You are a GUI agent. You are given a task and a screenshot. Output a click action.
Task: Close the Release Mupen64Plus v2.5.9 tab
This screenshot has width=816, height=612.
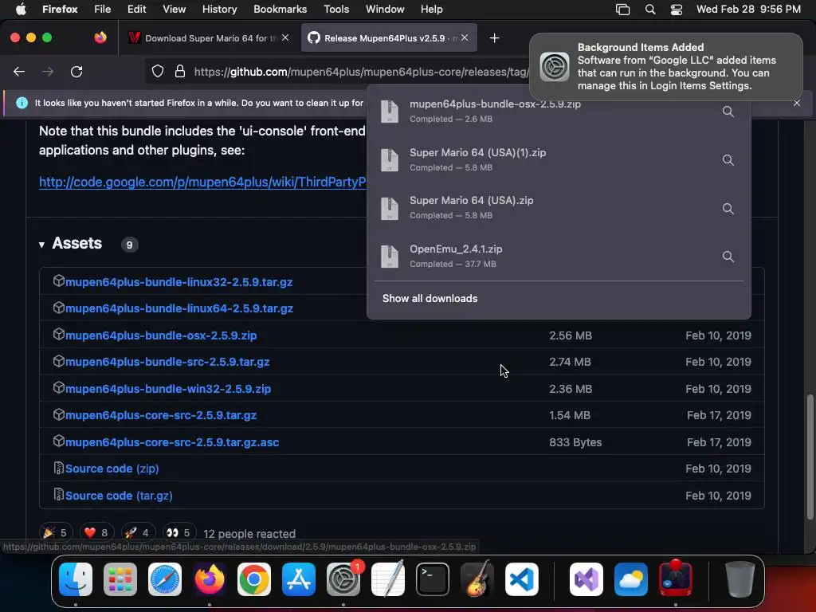click(x=465, y=37)
